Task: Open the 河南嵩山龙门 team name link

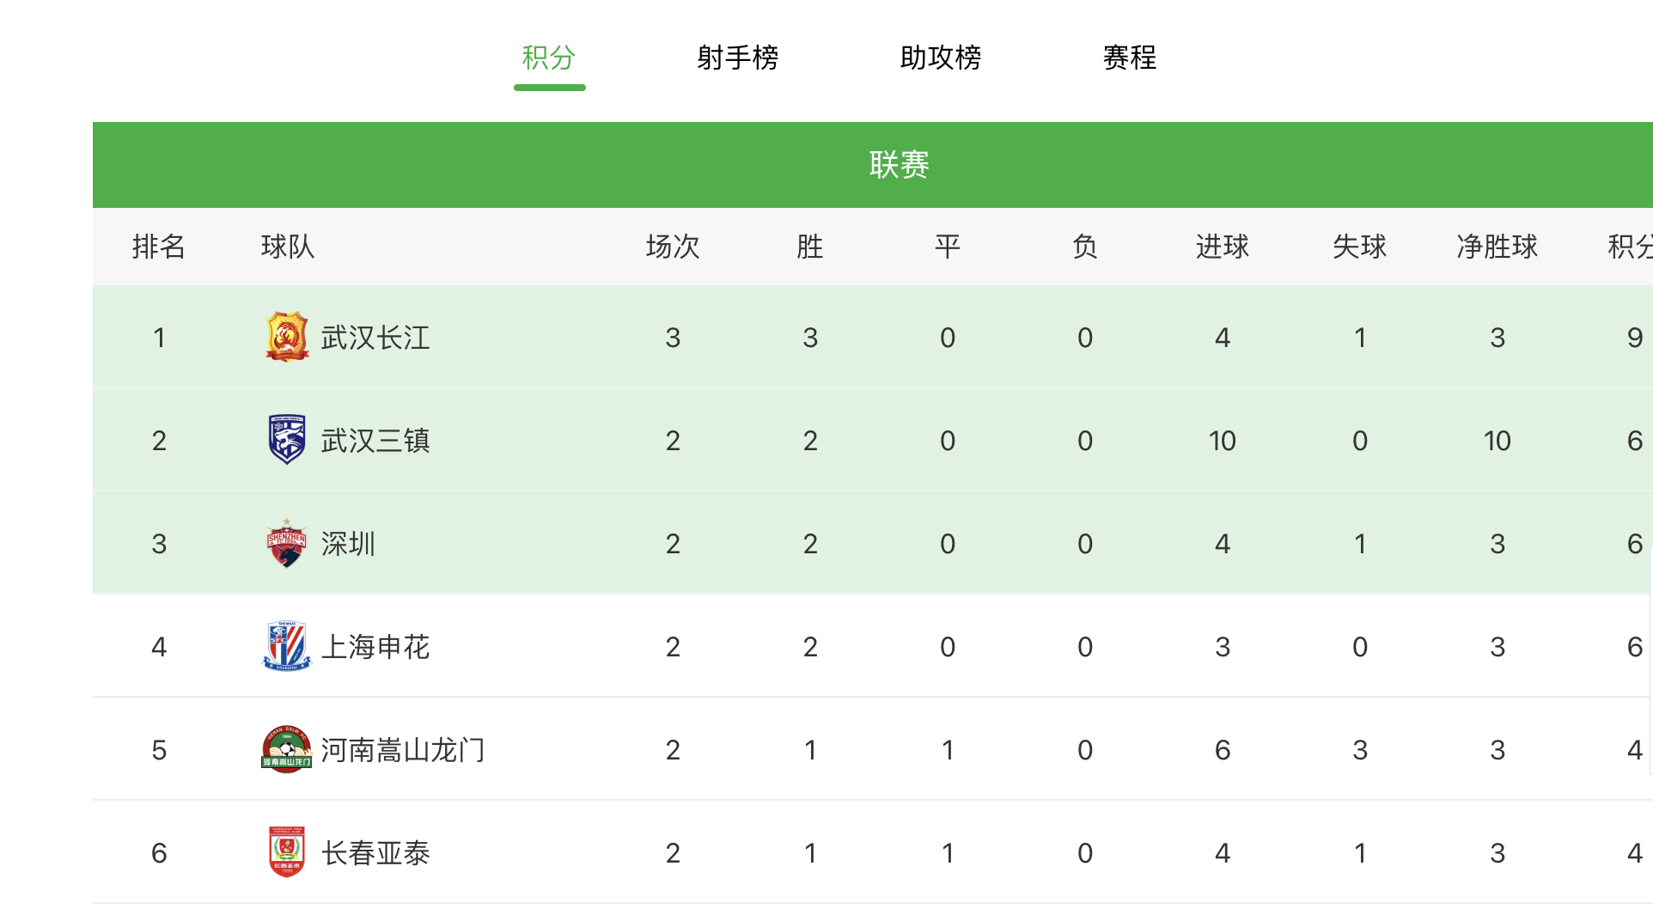Action: pos(403,750)
